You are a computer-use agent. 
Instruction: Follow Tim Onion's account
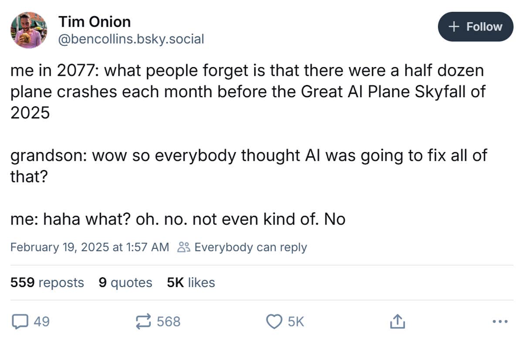click(x=475, y=27)
